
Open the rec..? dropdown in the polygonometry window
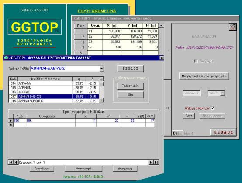click(222, 93)
